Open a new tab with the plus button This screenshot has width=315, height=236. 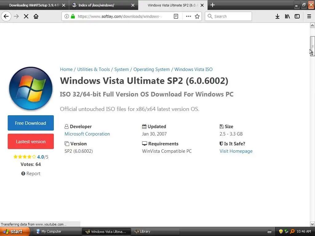pyautogui.click(x=212, y=5)
